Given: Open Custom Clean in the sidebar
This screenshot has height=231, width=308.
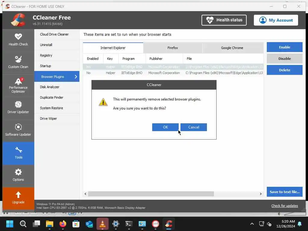Looking at the screenshot, I should pyautogui.click(x=18, y=63).
